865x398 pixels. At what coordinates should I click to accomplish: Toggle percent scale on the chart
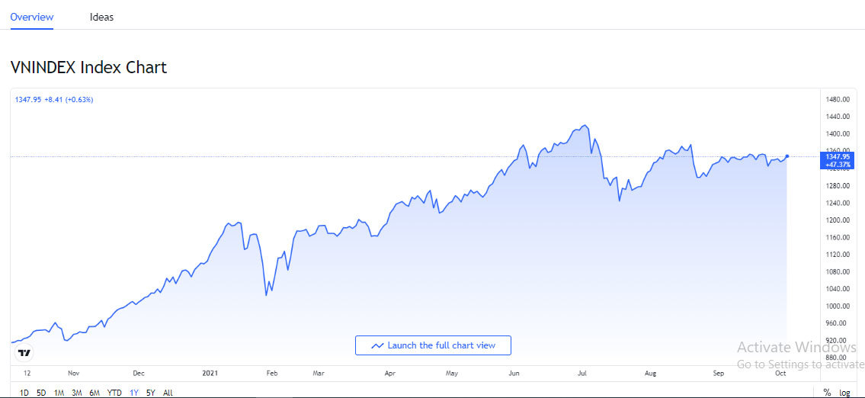(827, 393)
